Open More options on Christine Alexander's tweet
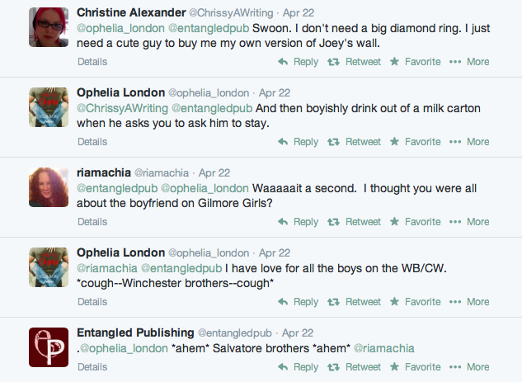The height and width of the screenshot is (382, 522). pyautogui.click(x=469, y=62)
